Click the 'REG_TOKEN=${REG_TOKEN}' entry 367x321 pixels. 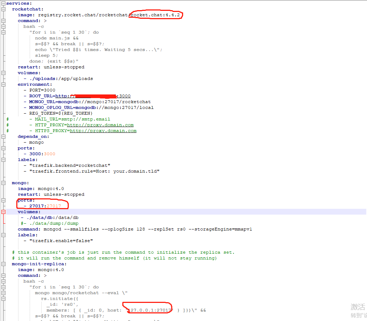[x=61, y=114]
